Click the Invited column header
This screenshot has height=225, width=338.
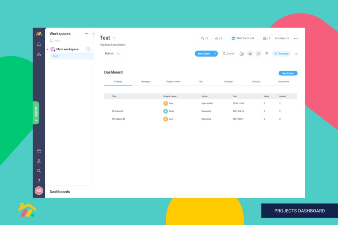282,96
